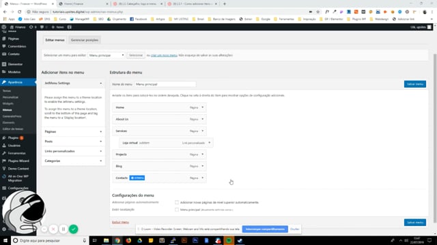Viewport: 437px width, 245px height.
Task: Open the Finance site home link
Action: (18, 27)
